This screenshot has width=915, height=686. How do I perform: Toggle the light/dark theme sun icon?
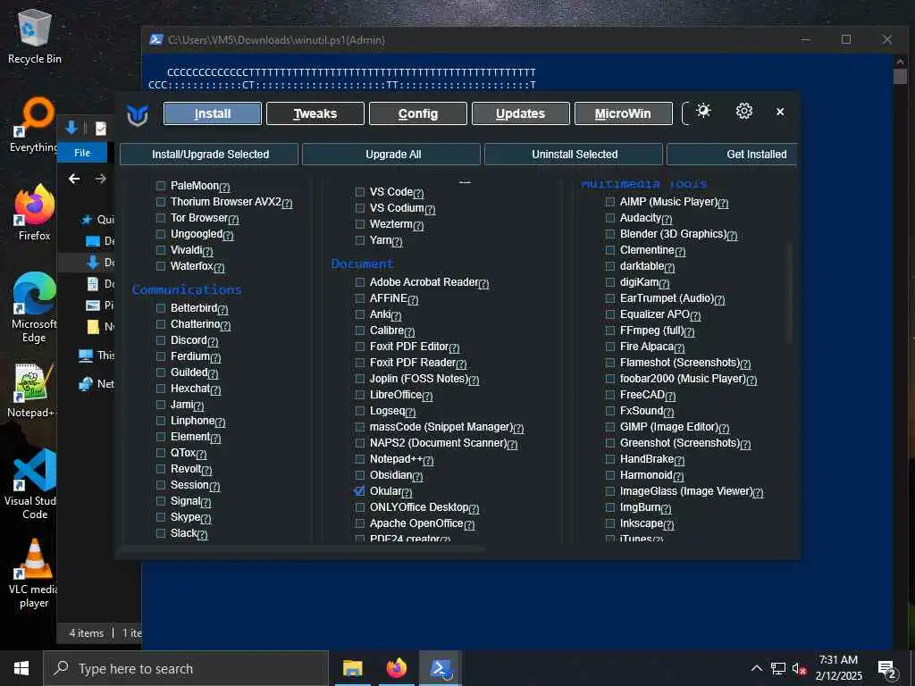[704, 111]
